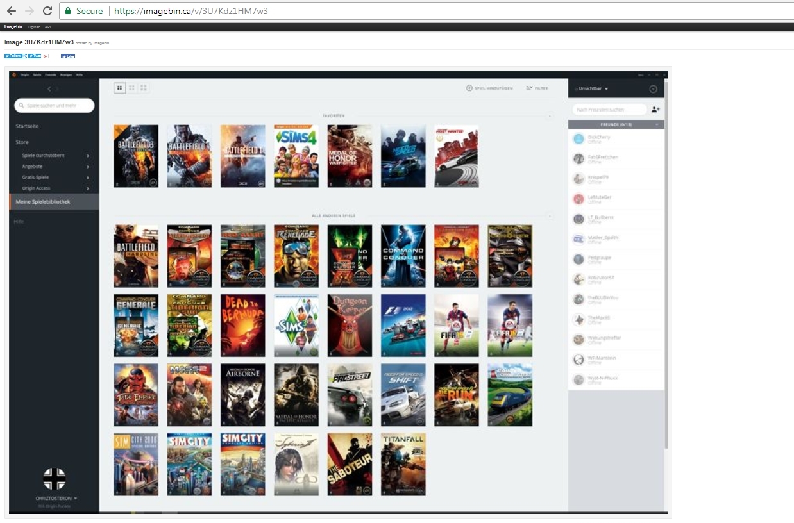Open the Anzeigen menu in menu bar
This screenshot has width=794, height=523.
click(x=66, y=75)
